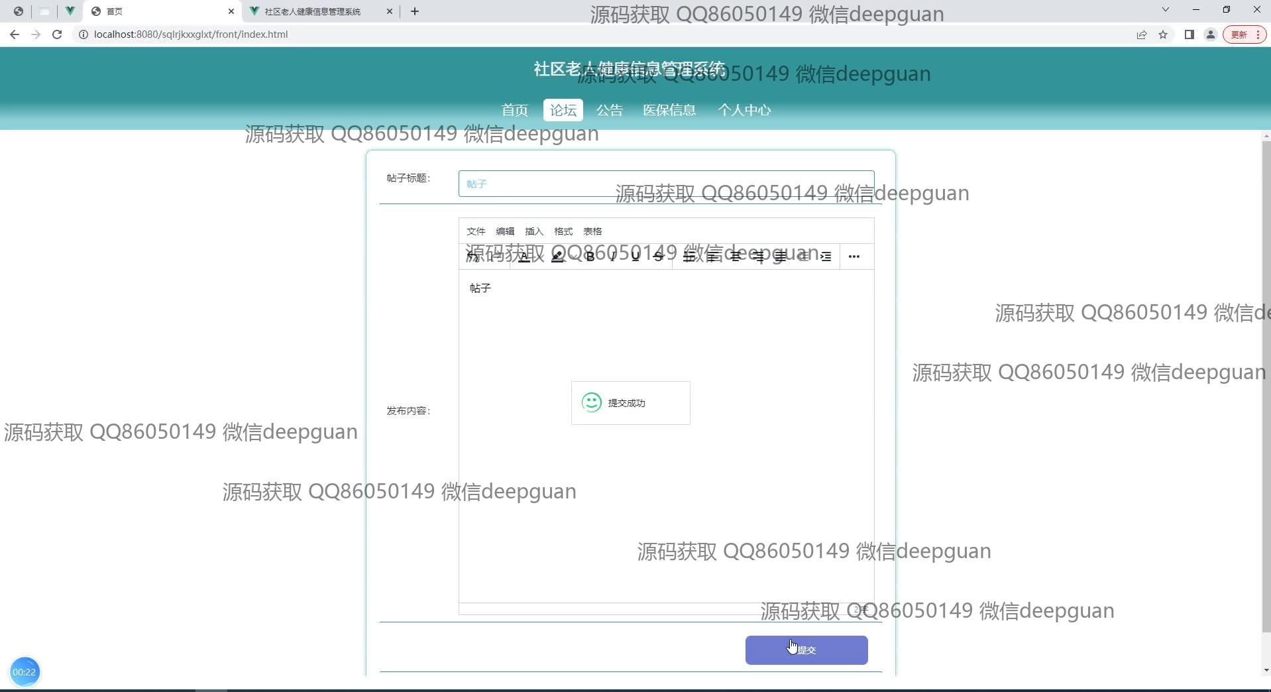Open the browser side panel icon
The width and height of the screenshot is (1271, 692).
1189,34
